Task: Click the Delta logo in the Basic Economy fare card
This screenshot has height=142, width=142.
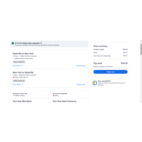Action: [53, 96]
